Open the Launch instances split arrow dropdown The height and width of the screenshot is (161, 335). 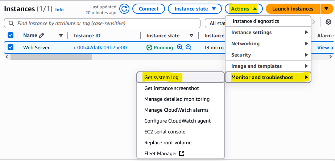[x=326, y=9]
